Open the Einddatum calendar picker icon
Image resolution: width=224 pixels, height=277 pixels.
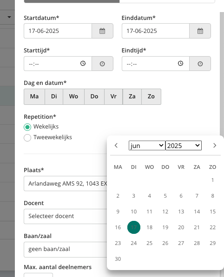(x=200, y=31)
